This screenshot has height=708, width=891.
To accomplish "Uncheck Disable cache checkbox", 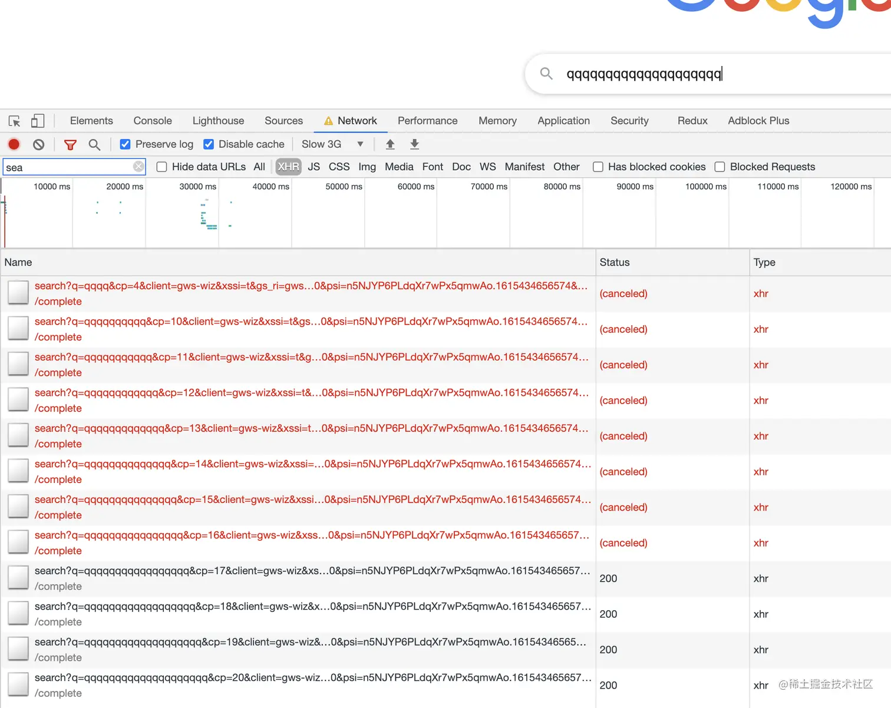I will [x=209, y=144].
